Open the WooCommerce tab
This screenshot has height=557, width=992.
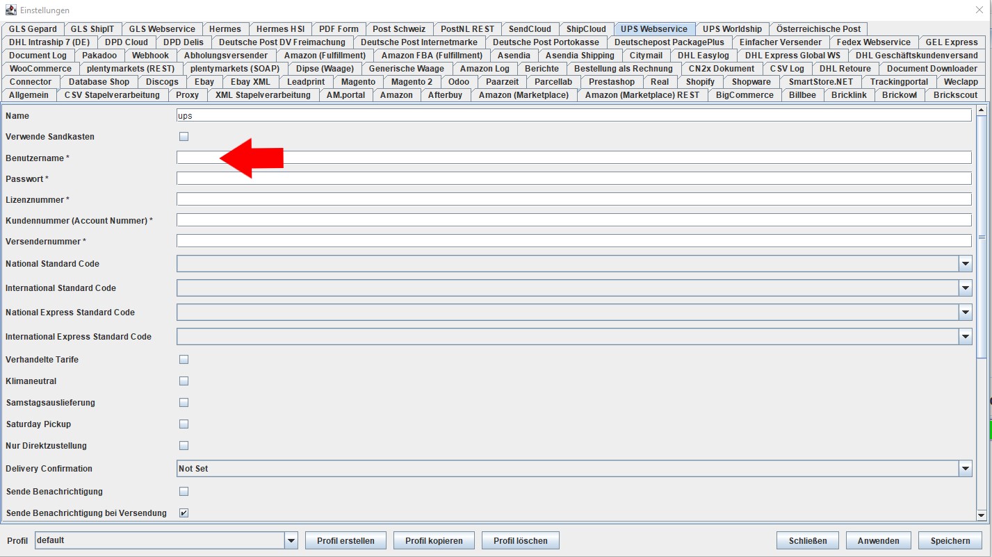click(x=40, y=69)
